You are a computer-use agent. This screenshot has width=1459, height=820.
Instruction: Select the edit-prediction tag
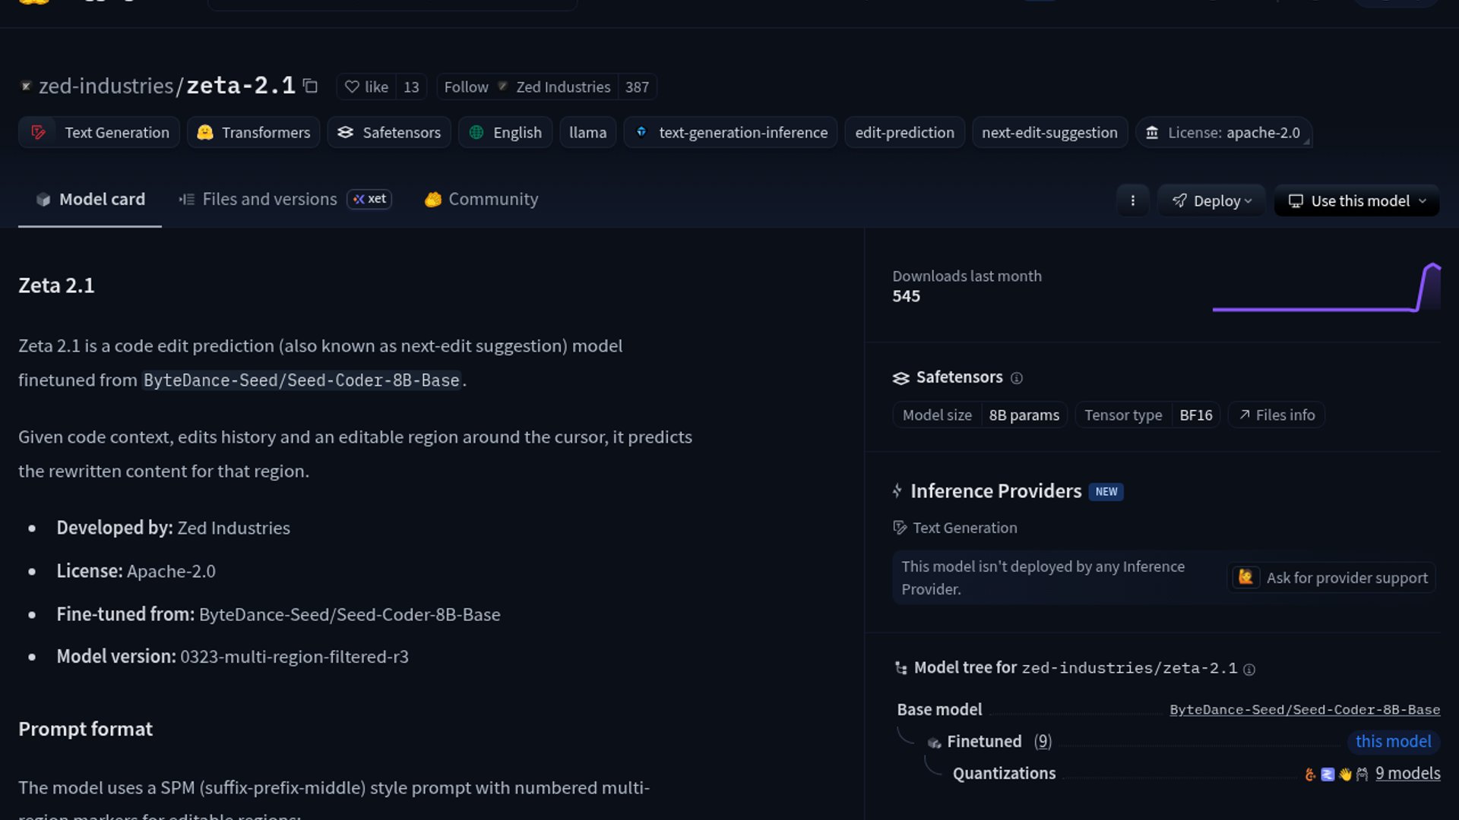[904, 132]
